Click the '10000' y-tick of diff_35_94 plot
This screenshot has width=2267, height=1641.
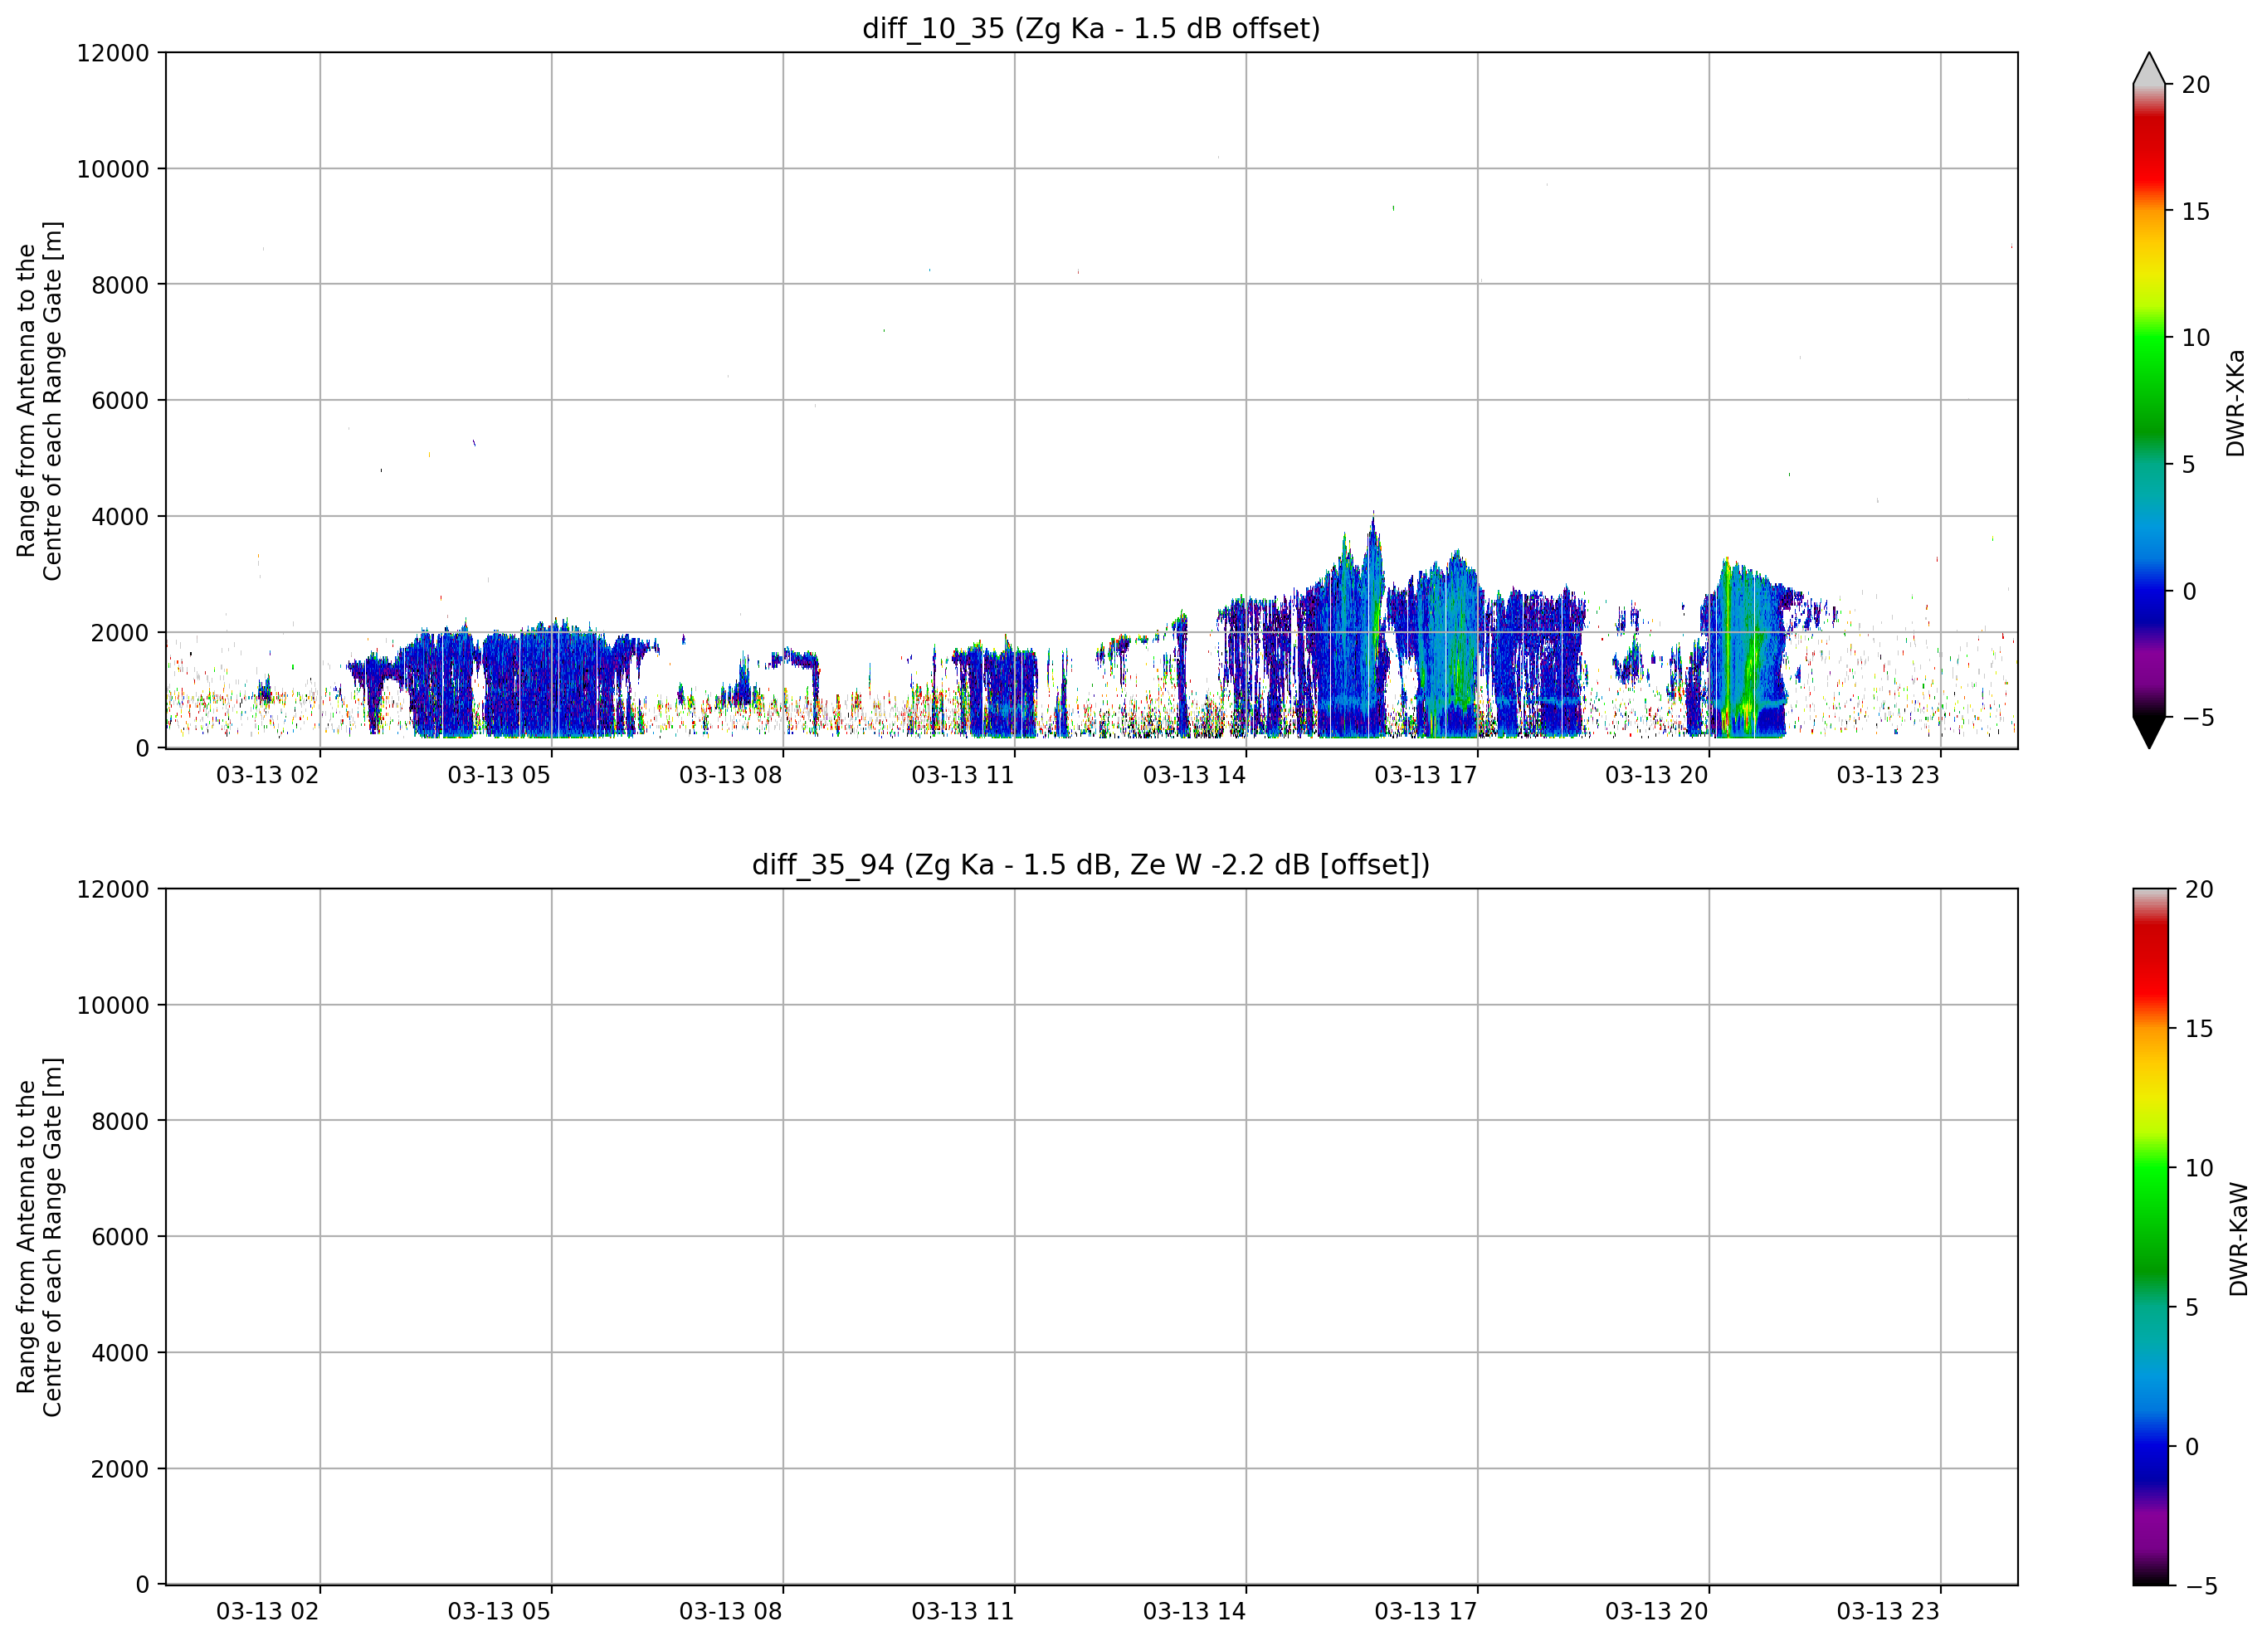coord(113,1006)
